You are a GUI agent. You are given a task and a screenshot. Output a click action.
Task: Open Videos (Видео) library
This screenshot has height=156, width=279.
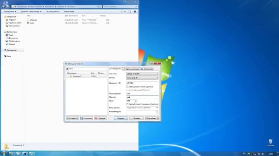[10, 35]
